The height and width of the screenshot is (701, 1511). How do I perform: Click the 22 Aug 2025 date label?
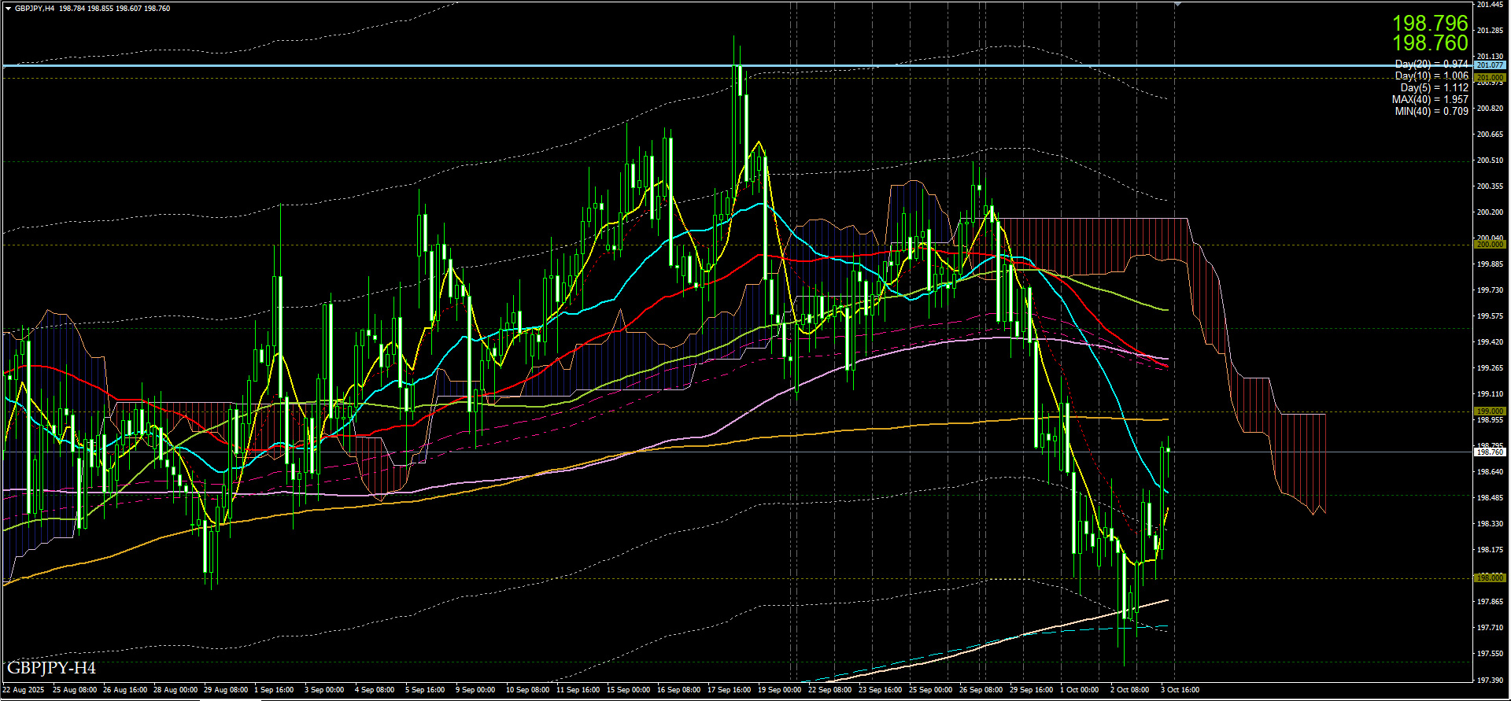coord(24,690)
